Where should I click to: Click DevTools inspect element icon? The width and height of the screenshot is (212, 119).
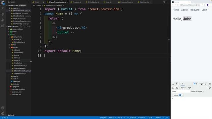tap(173, 84)
